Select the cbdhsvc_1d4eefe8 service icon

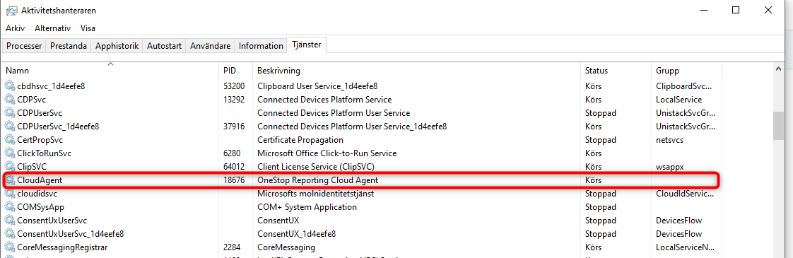[x=10, y=86]
